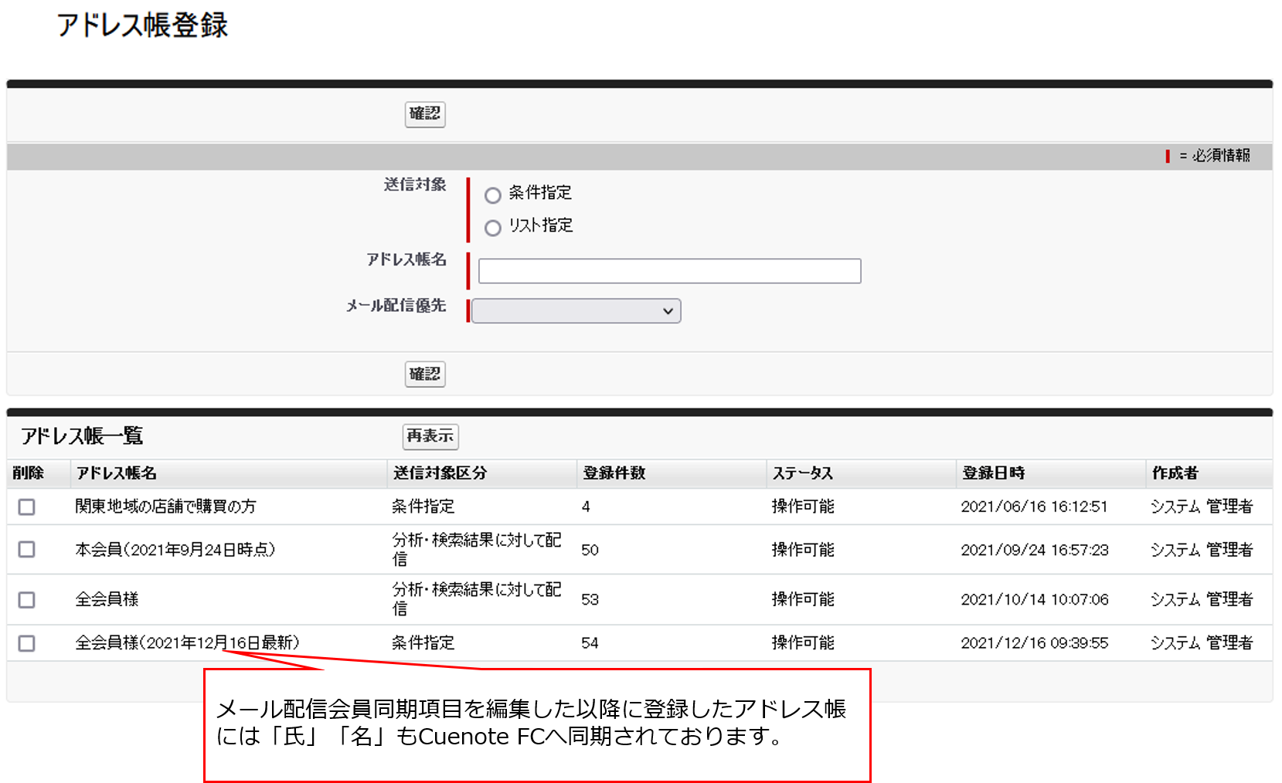Click the ステータス column header
The height and width of the screenshot is (783, 1282).
tap(803, 473)
